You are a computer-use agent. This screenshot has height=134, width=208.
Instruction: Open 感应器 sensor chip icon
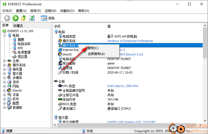pyautogui.click(x=14, y=57)
